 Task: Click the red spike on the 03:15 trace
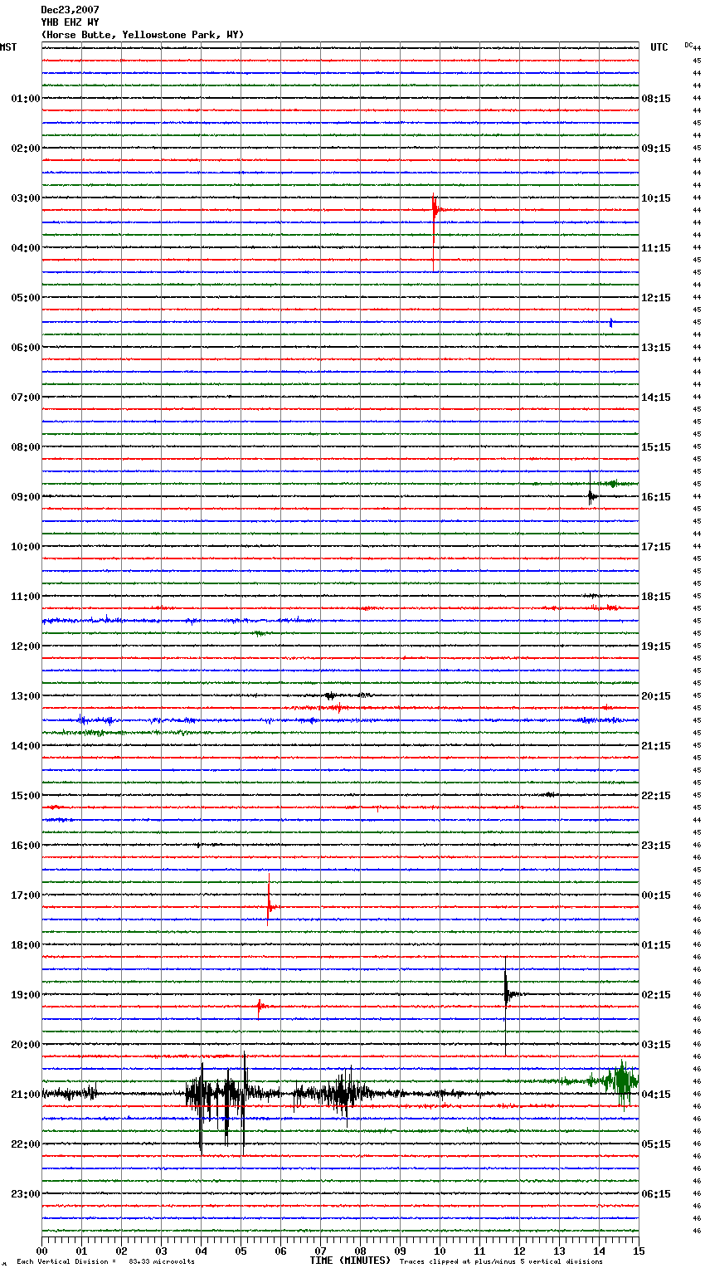pyautogui.click(x=434, y=231)
